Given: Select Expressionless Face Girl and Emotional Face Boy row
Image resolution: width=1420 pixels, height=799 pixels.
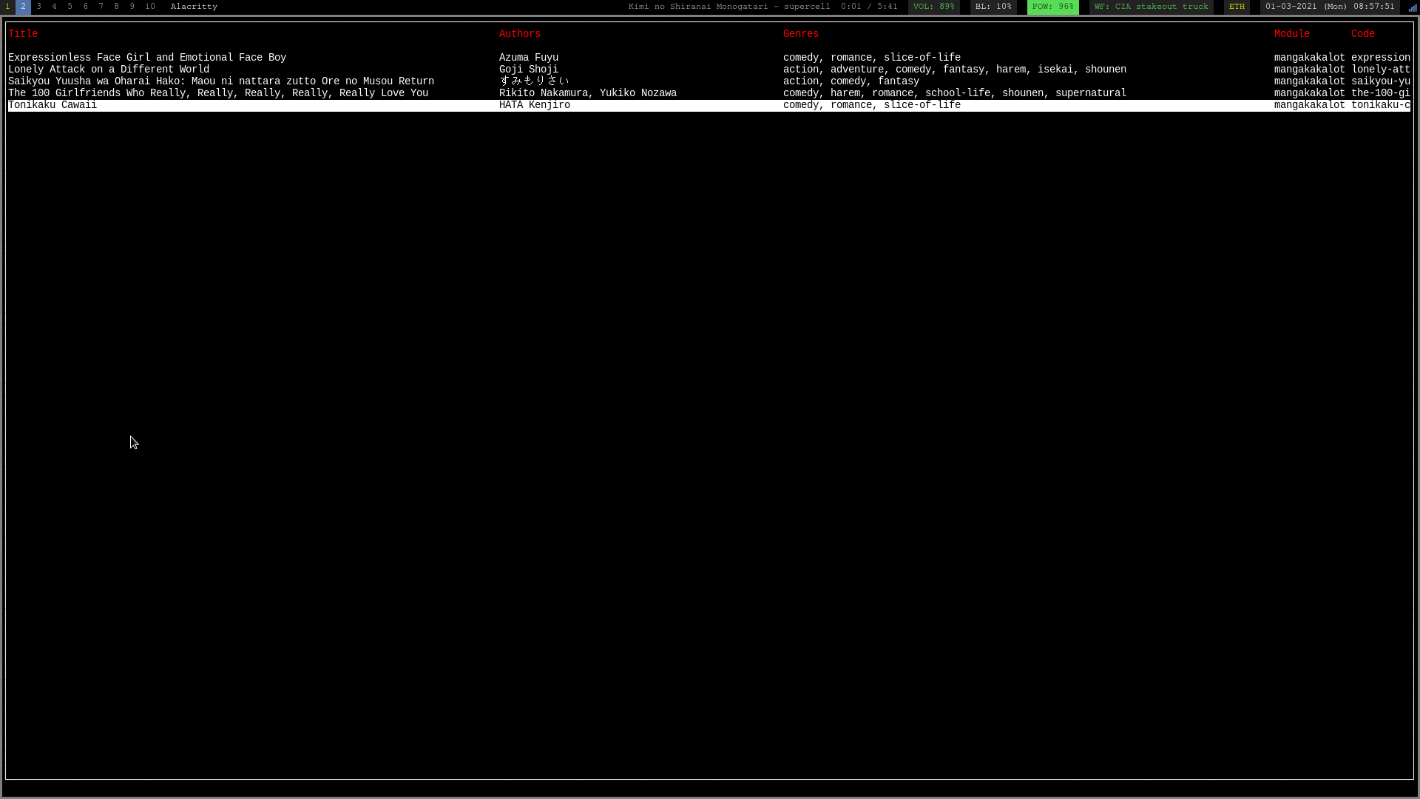Looking at the screenshot, I should [x=147, y=58].
